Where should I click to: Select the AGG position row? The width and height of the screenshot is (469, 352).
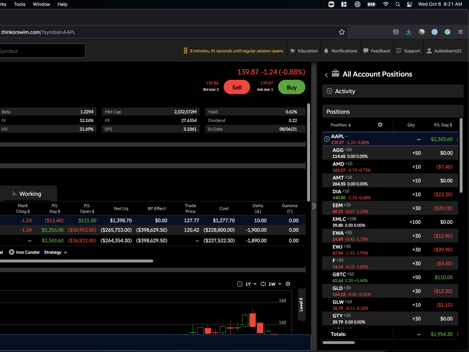click(x=390, y=153)
